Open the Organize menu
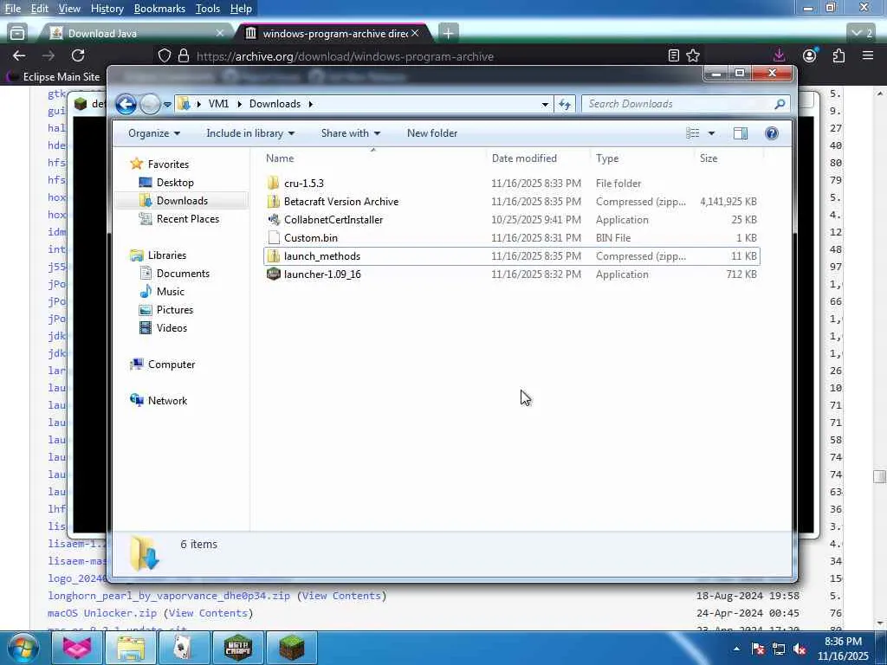Image resolution: width=887 pixels, height=665 pixels. pyautogui.click(x=154, y=133)
